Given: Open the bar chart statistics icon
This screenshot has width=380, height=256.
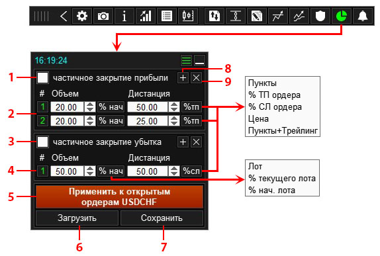Looking at the screenshot, I should coord(146,17).
